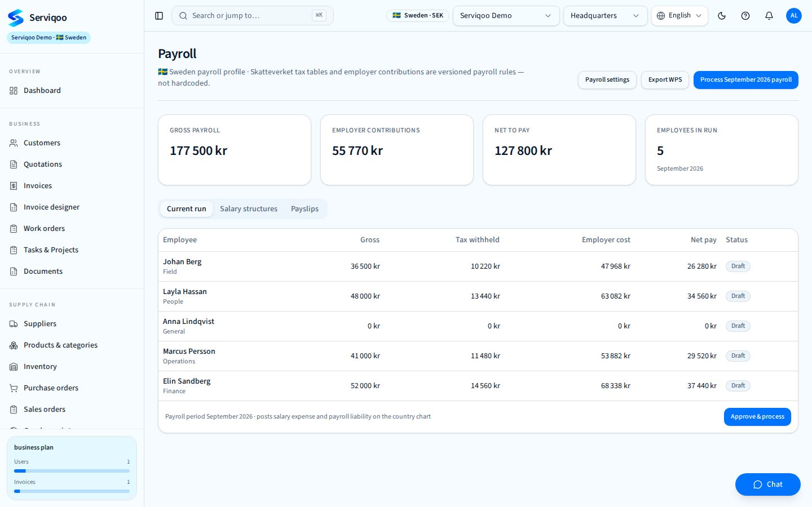Click the Serviqoo Demo · Sweden tag

click(x=48, y=38)
